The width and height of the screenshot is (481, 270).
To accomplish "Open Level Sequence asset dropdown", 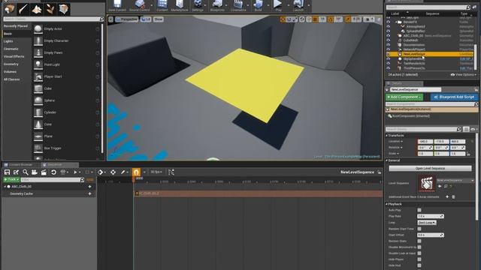I will point(455,180).
